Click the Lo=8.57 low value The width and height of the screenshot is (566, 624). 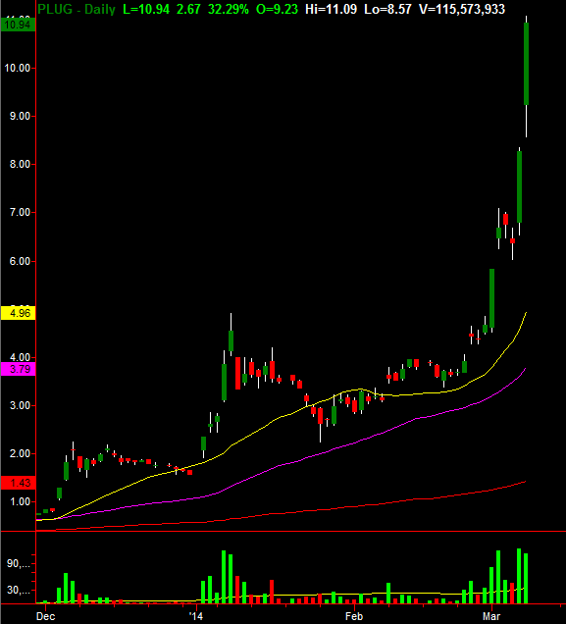click(x=387, y=9)
